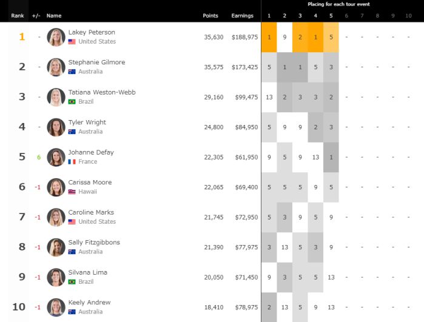The image size is (424, 322).
Task: Open the Tyler Wright name link
Action: click(x=87, y=122)
